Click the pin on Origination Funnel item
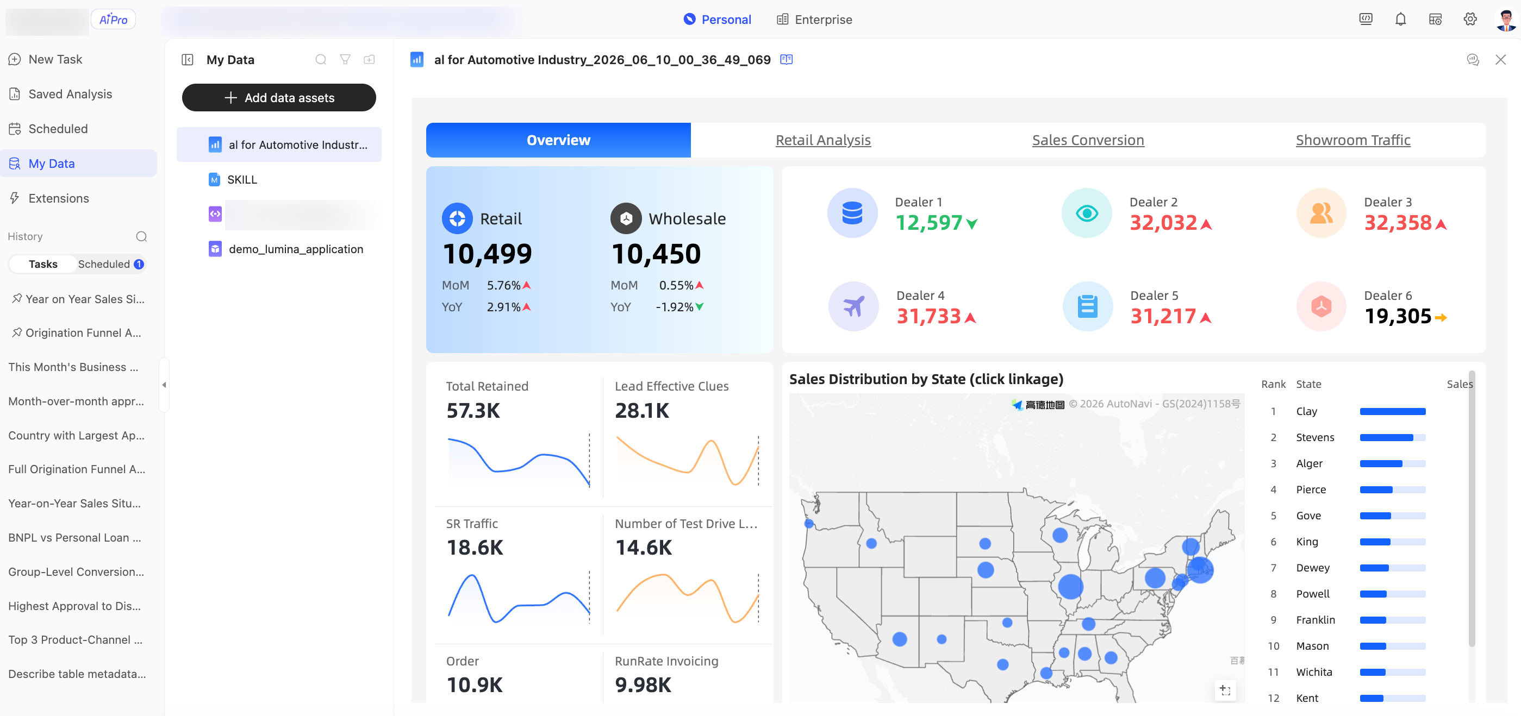The width and height of the screenshot is (1521, 716). (x=16, y=332)
